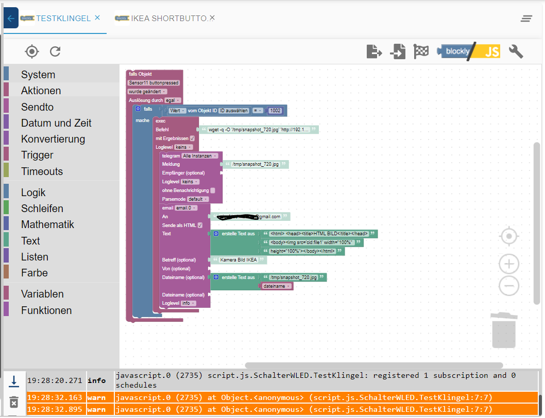Open the Text block category
545x418 pixels.
click(30, 240)
